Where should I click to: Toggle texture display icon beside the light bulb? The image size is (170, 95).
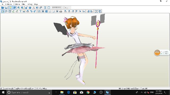pyautogui.click(x=14, y=8)
